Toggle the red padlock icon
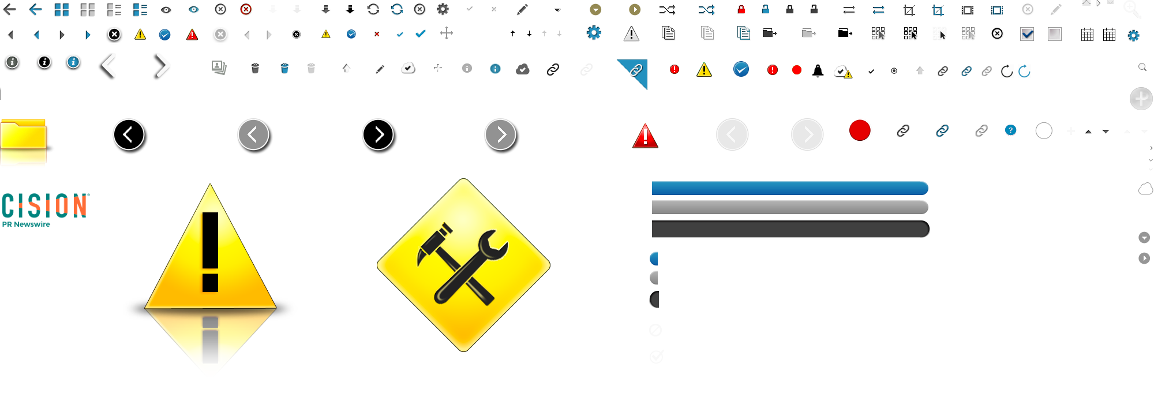1154x408 pixels. tap(741, 9)
